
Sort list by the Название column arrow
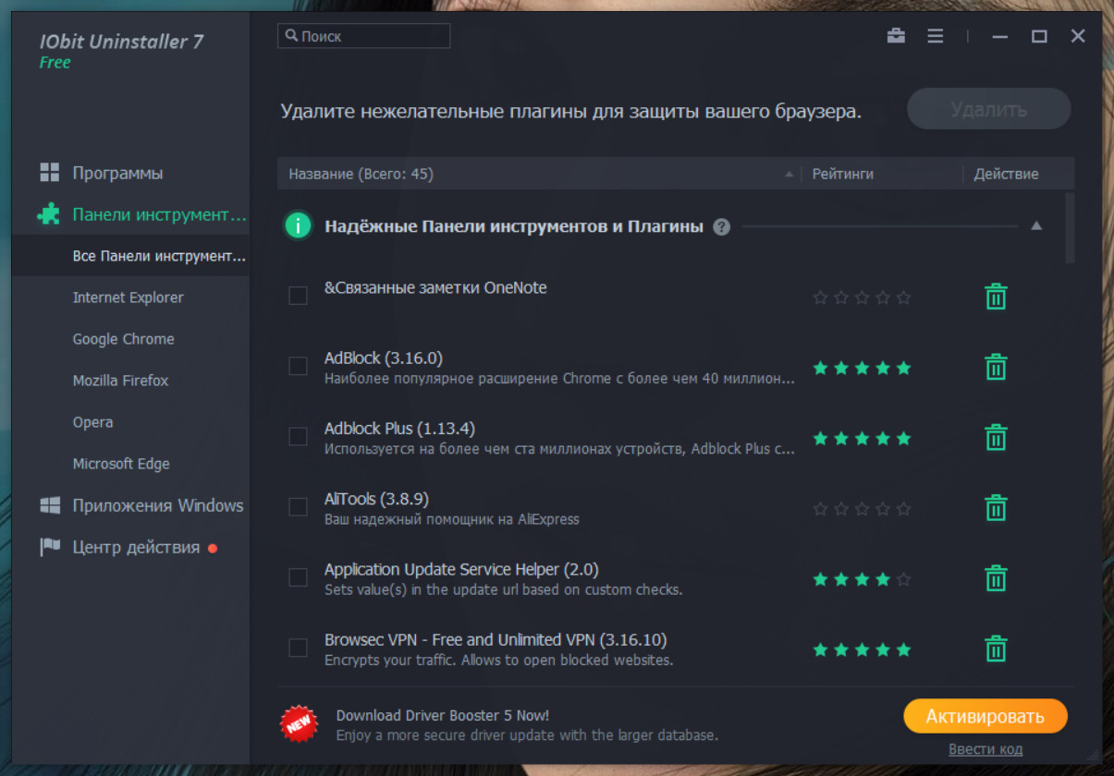click(x=789, y=174)
